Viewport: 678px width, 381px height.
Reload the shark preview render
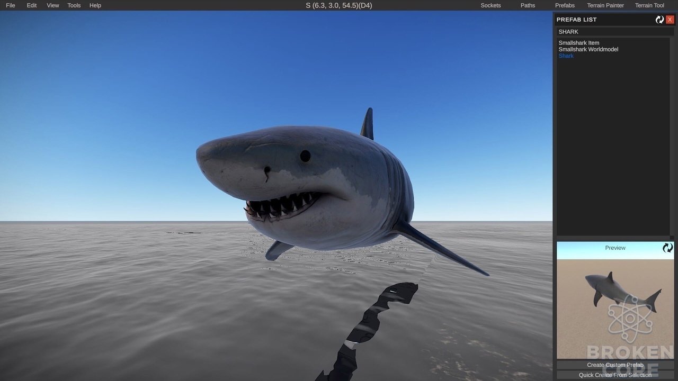point(668,248)
